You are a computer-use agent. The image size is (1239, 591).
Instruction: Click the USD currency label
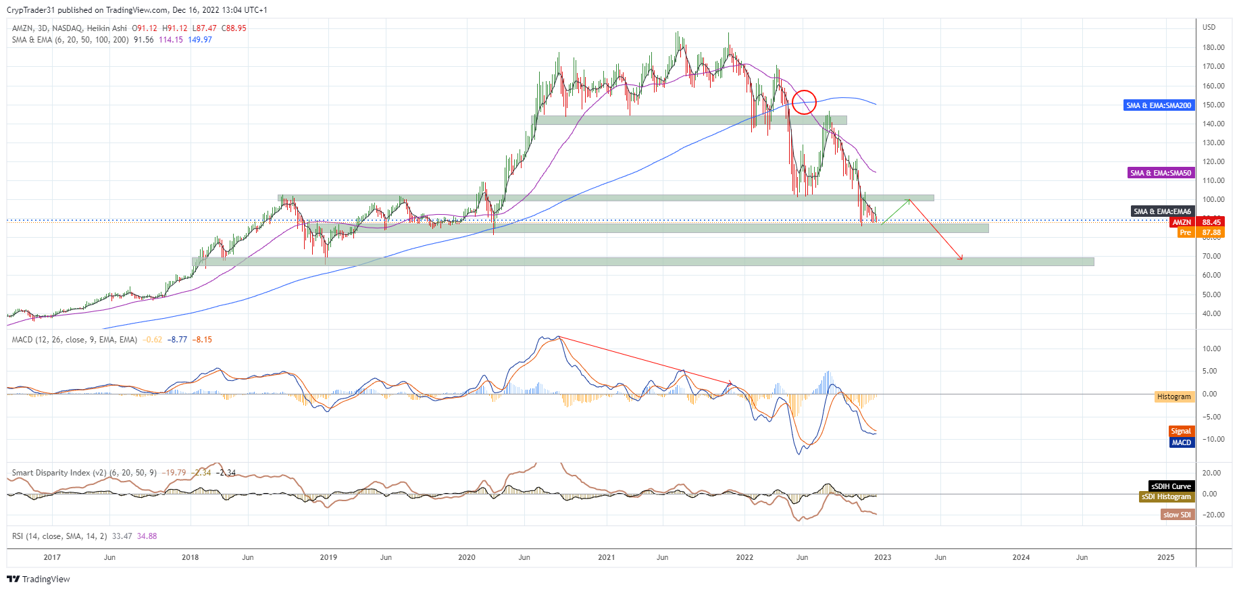1209,28
